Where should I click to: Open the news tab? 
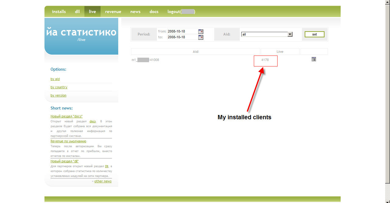pos(135,12)
